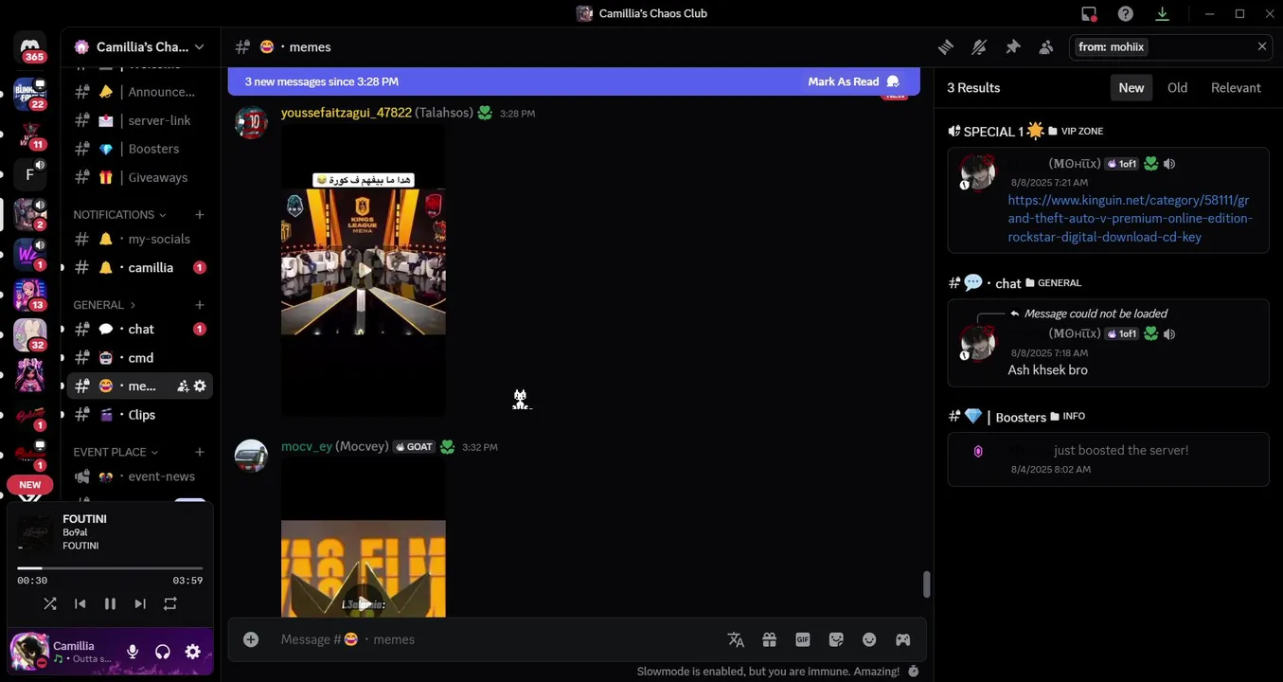Pause the FOUTINI track
This screenshot has height=682, width=1283.
coord(110,603)
